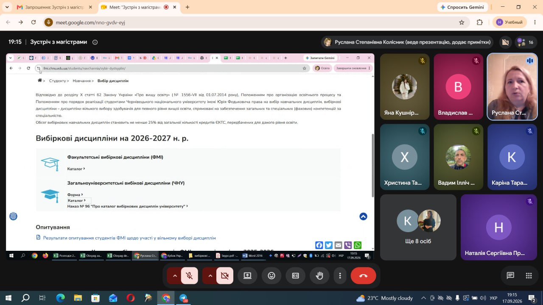Toggle closed captions in Meet
This screenshot has height=305, width=543.
pos(296,276)
